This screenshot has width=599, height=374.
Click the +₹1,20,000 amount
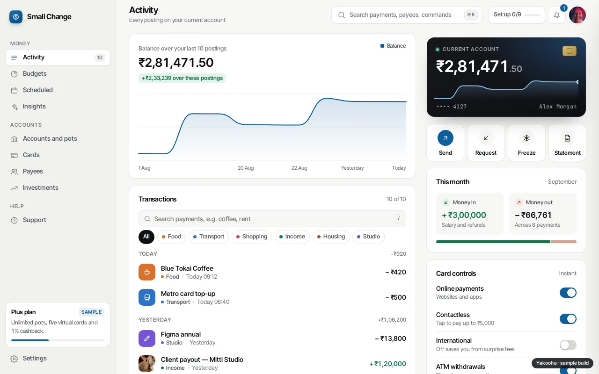(x=387, y=364)
